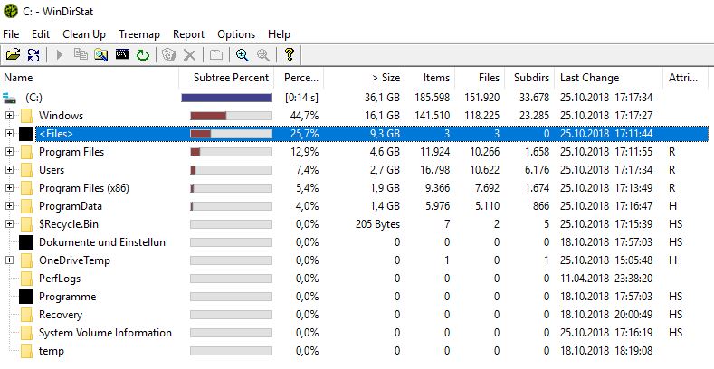Click the grayed play/open item toolbar icon
Screen dimensions: 714x369
pyautogui.click(x=59, y=55)
